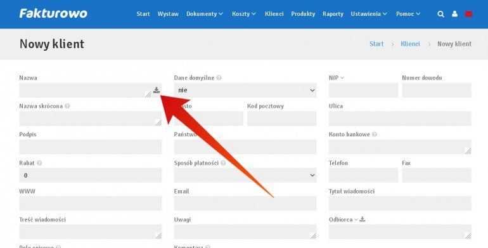
Task: Click into the WWW field
Action: [90, 204]
